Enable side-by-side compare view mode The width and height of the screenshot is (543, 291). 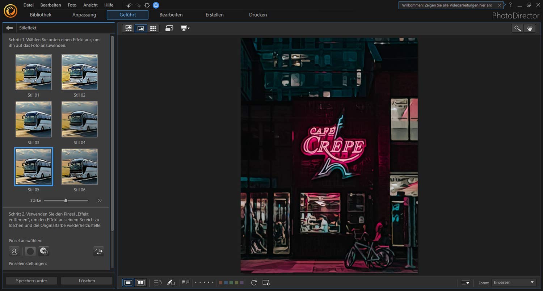[x=140, y=282]
